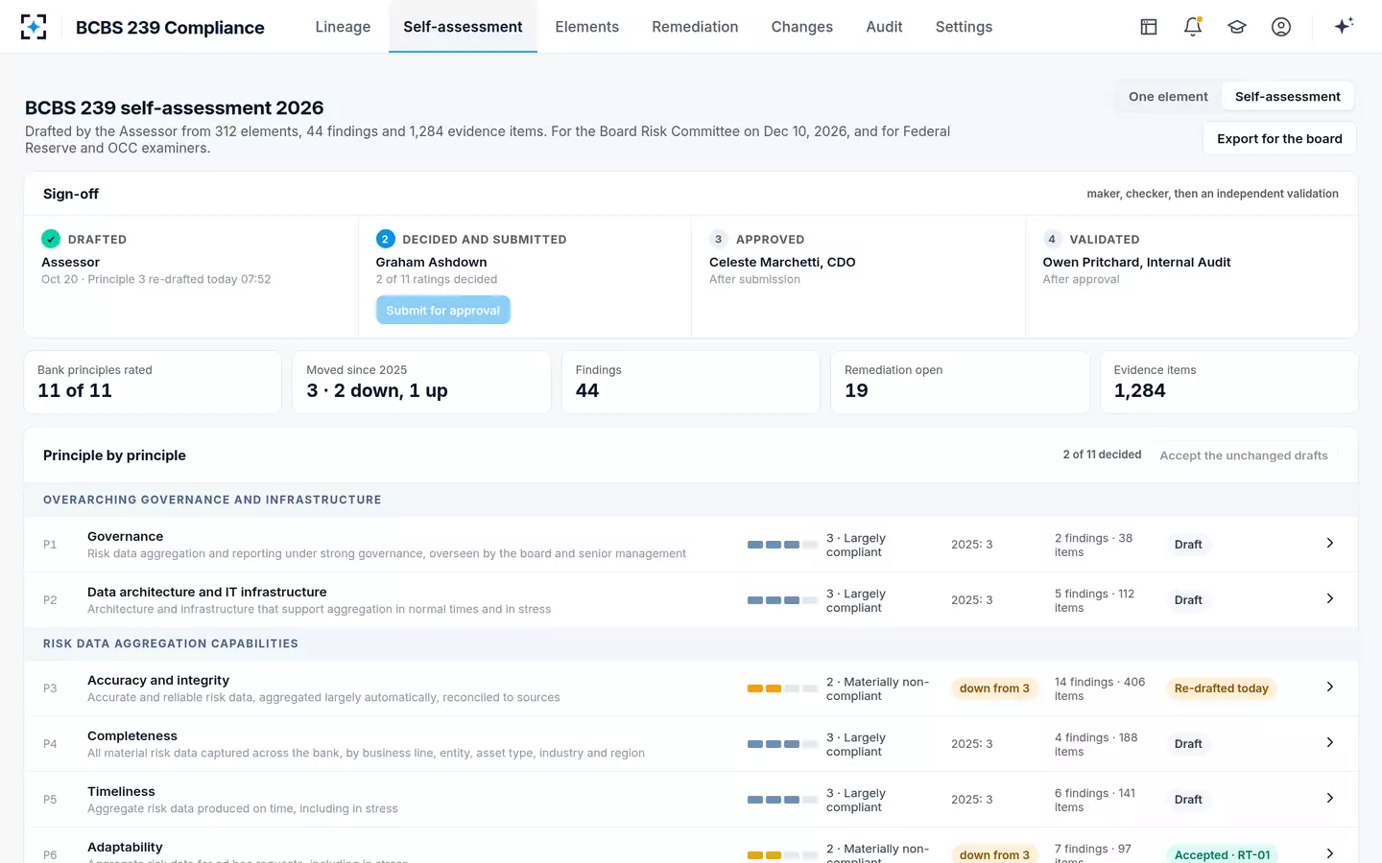1382x863 pixels.
Task: Click the step 4 Validated badge
Action: [1052, 239]
